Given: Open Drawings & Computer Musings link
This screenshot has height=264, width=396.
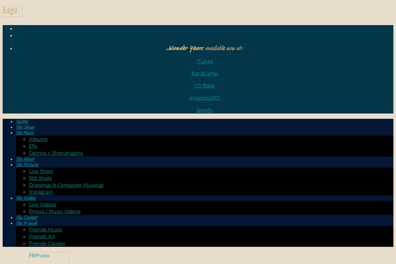Looking at the screenshot, I should pyautogui.click(x=66, y=185).
